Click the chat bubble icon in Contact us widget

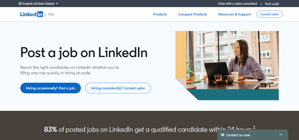coord(222,135)
